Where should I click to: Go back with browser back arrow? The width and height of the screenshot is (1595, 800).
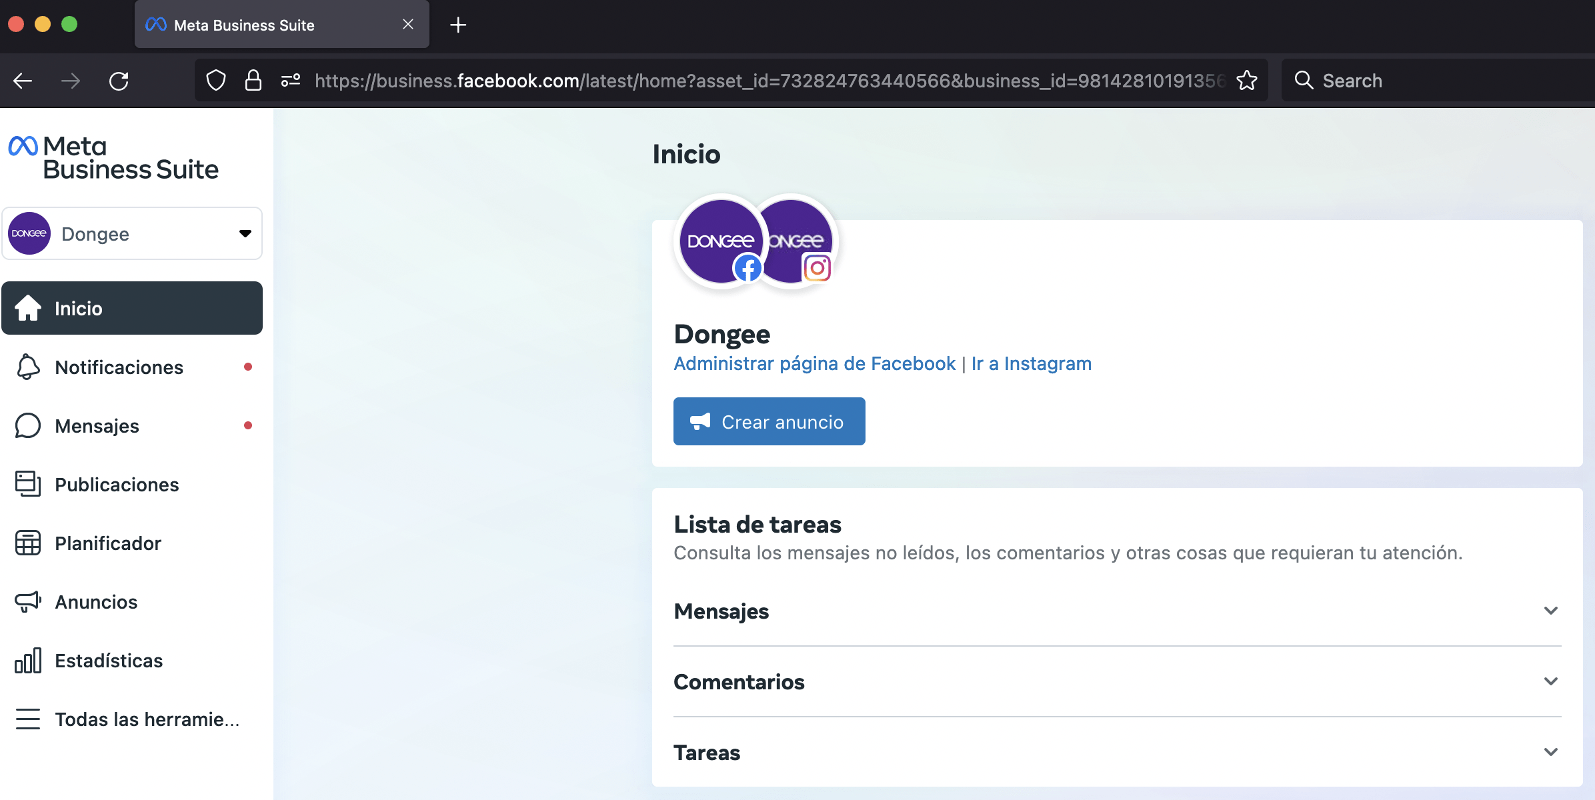[23, 81]
